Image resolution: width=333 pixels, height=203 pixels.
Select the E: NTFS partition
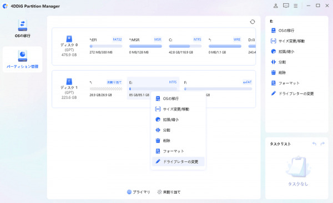coord(153,88)
